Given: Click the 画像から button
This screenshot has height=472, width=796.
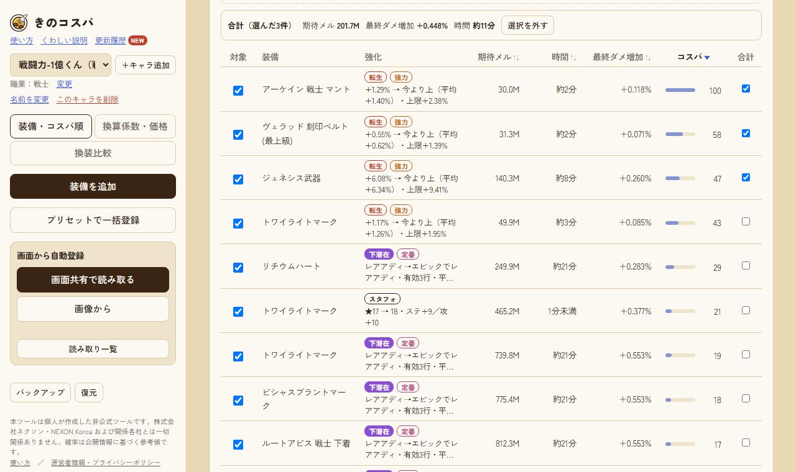Looking at the screenshot, I should coord(93,309).
